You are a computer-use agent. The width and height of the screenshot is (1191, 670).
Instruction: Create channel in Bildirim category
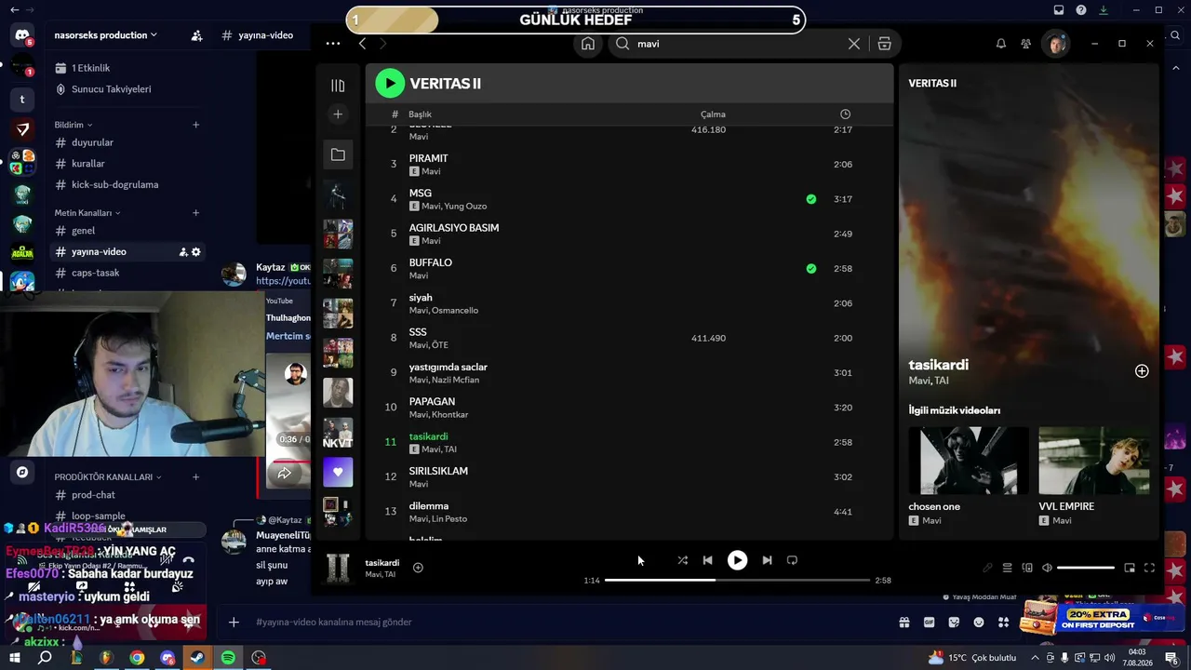coord(195,125)
